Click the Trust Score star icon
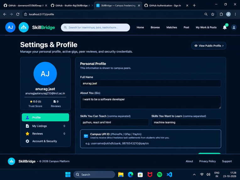This screenshot has height=180, width=240. [31, 101]
